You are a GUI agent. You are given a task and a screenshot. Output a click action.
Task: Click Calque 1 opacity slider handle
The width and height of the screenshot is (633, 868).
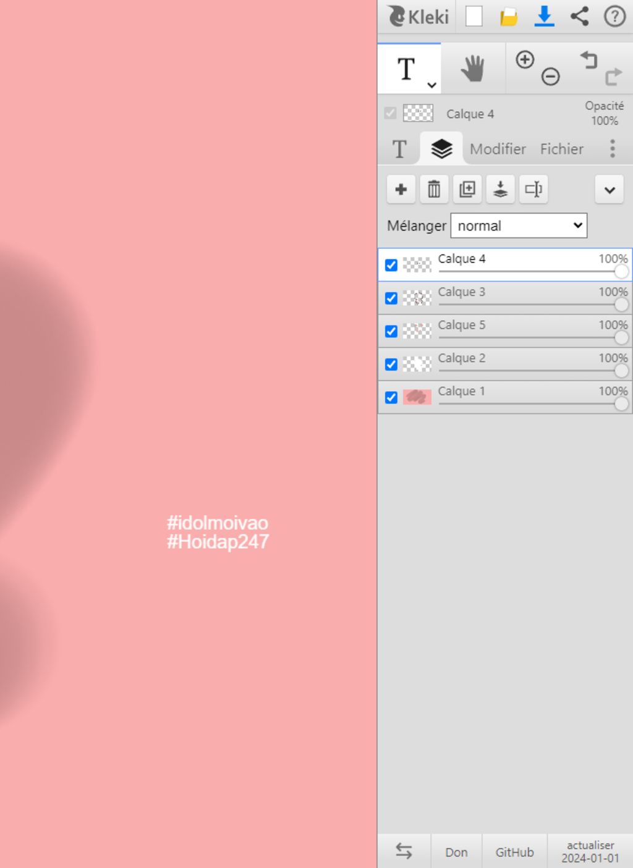(621, 403)
